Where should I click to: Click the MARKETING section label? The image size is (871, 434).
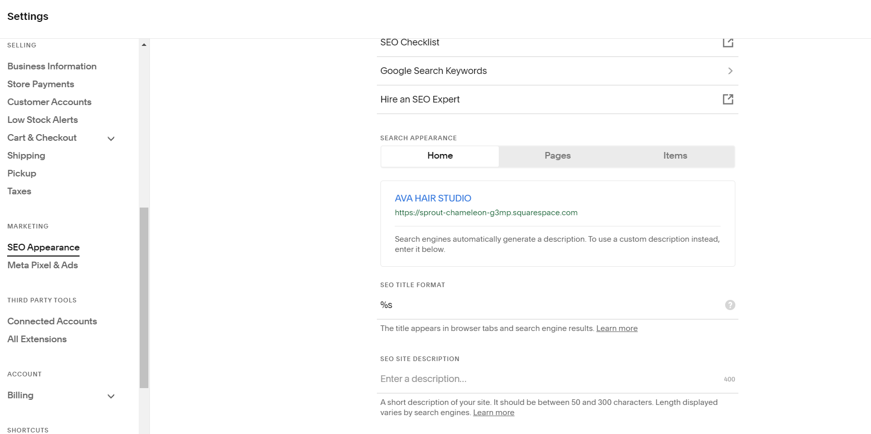coord(28,226)
